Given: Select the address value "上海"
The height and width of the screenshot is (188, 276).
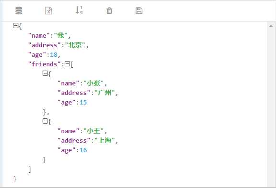Looking at the screenshot, I should tap(105, 140).
